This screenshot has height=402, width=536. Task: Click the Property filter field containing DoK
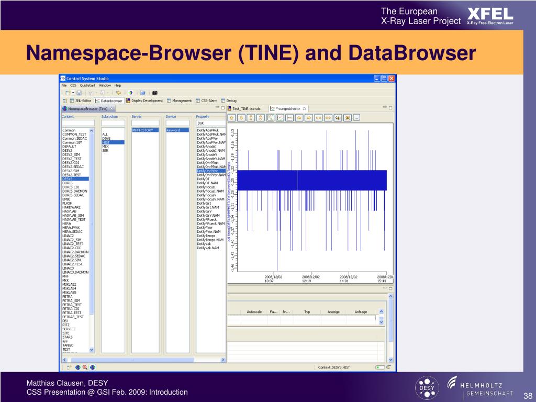point(210,124)
